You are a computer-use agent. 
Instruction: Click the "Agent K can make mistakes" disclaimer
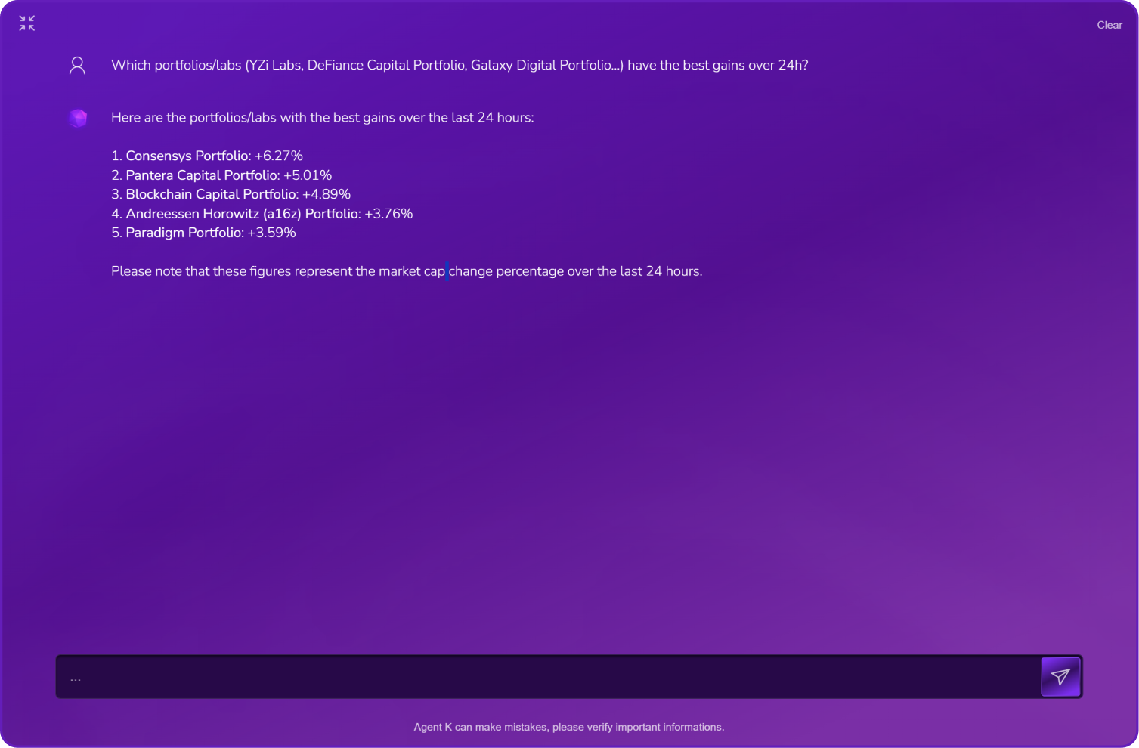[x=568, y=727]
